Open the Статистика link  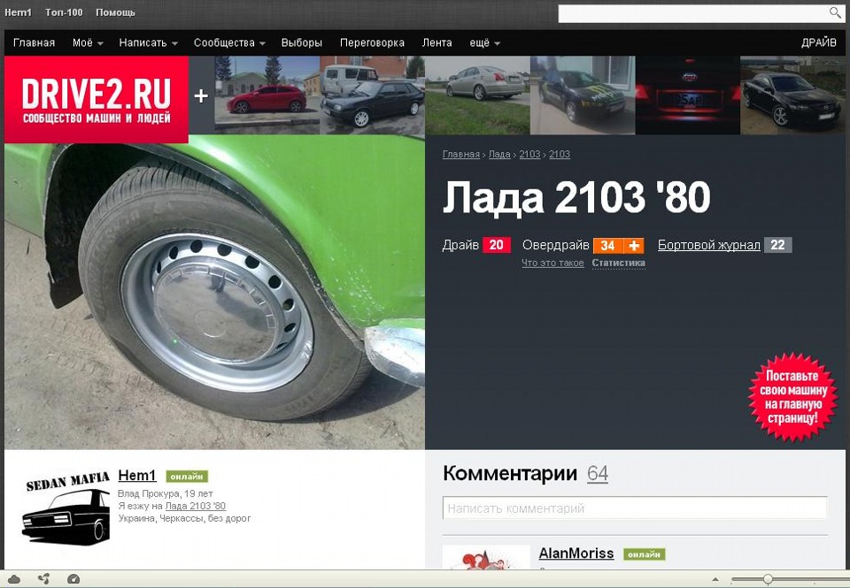click(x=619, y=263)
